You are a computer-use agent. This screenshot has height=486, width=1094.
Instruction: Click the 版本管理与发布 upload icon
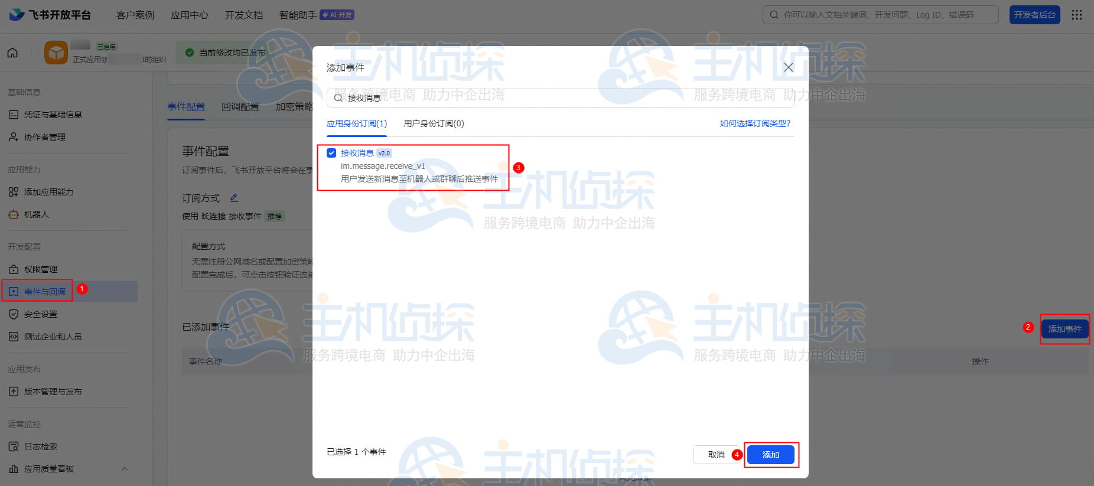tap(14, 392)
